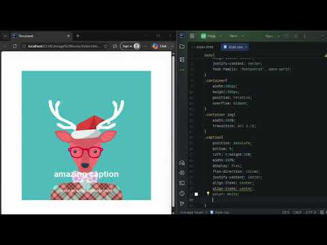Open the Services tool window icon

pos(182,173)
